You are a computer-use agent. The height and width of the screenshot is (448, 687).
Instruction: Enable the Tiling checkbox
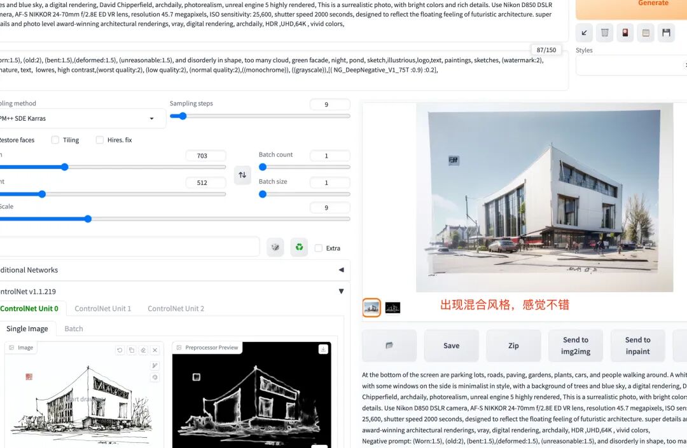click(55, 140)
